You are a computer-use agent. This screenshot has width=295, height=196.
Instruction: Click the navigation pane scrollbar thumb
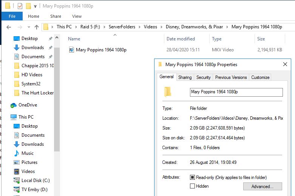pos(57,99)
